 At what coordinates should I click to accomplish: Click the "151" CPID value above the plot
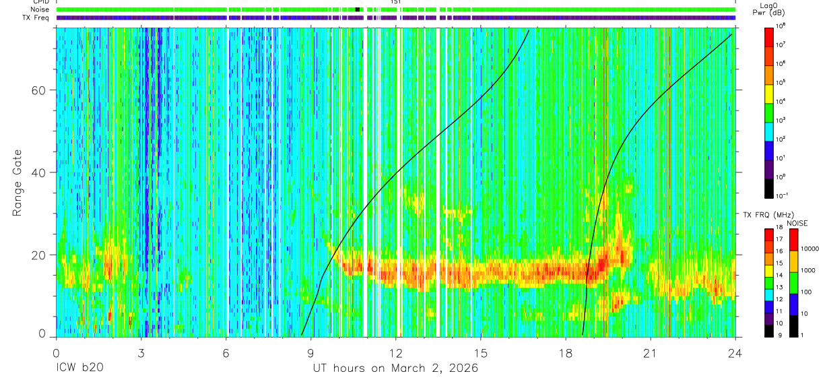[x=396, y=2]
